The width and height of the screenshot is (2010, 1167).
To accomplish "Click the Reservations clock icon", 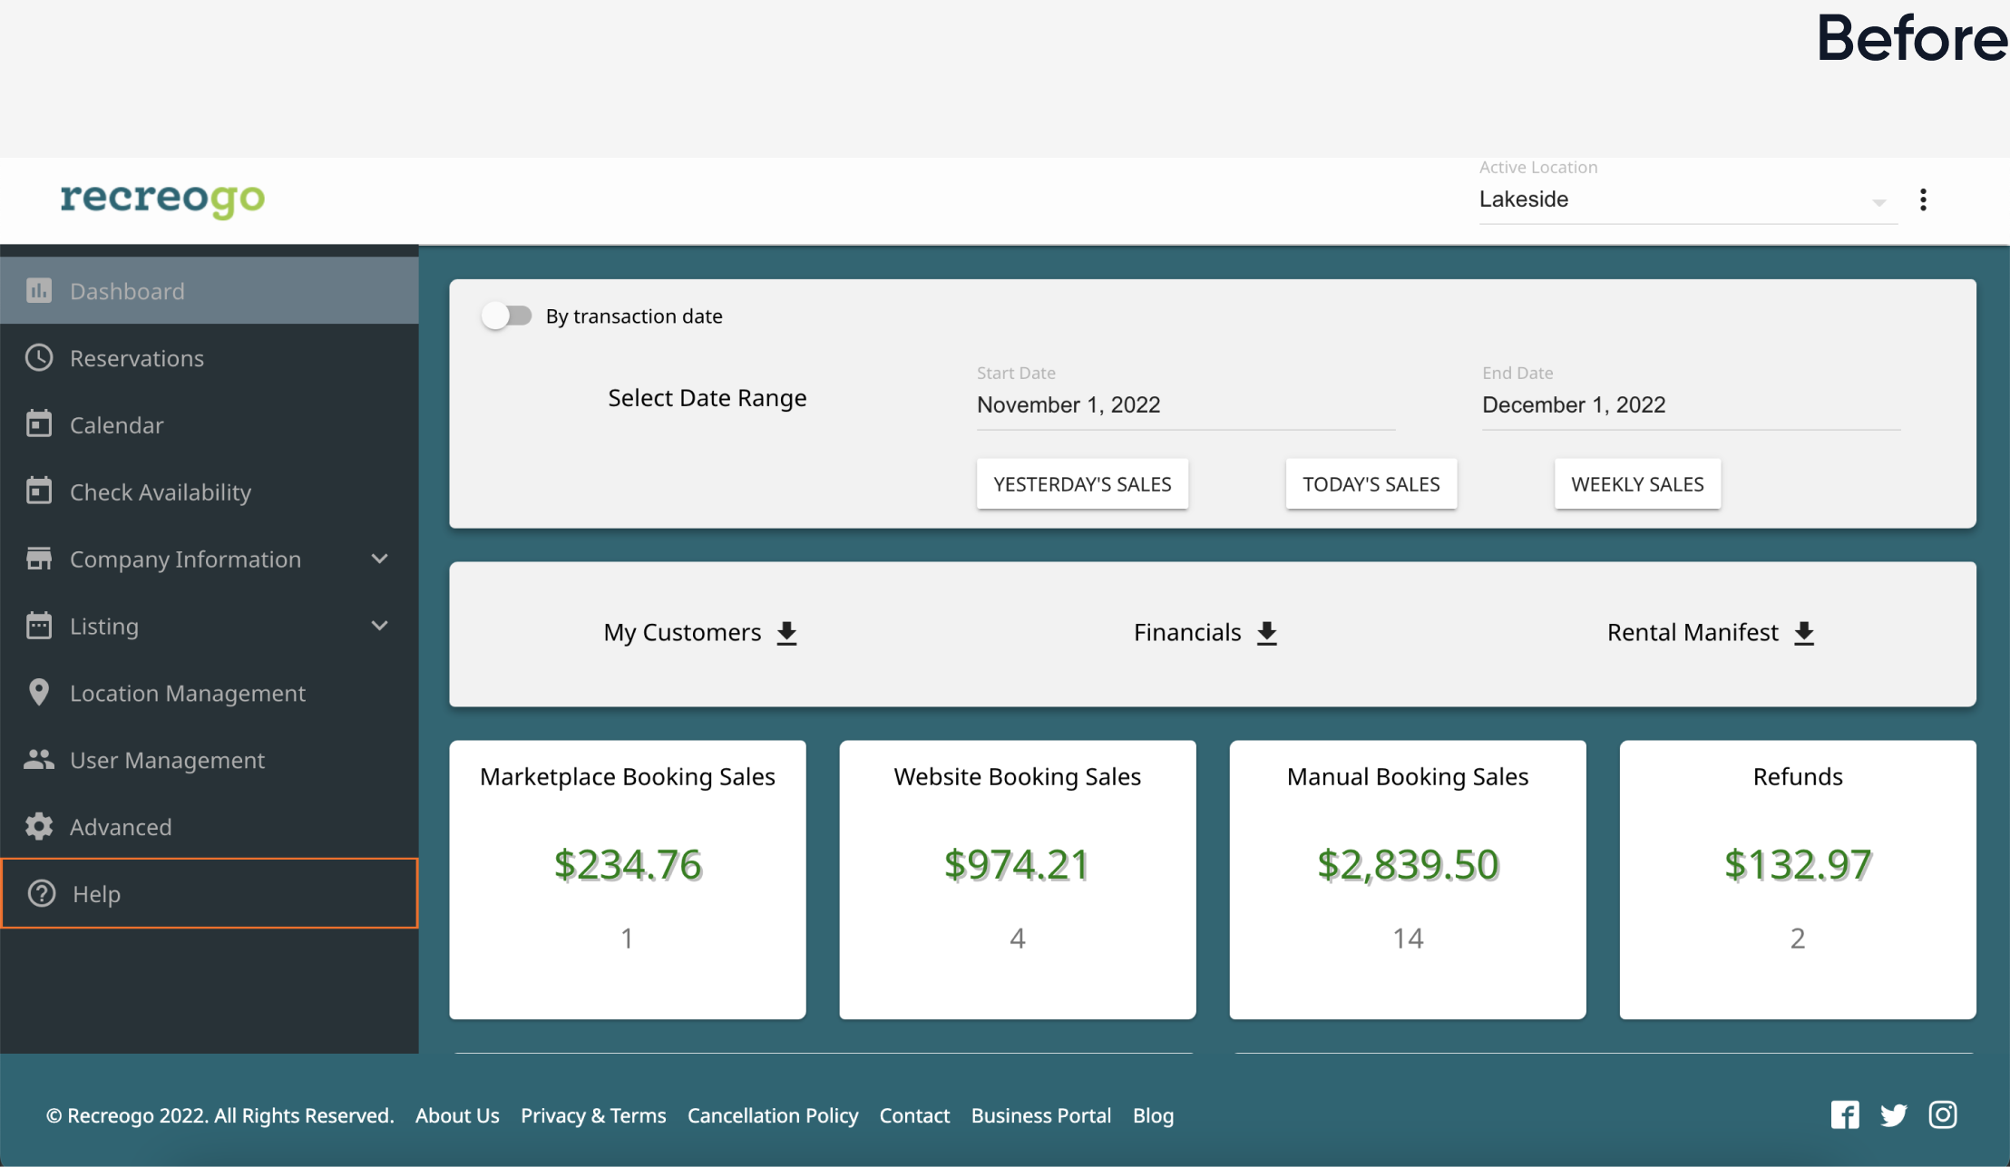I will click(39, 357).
